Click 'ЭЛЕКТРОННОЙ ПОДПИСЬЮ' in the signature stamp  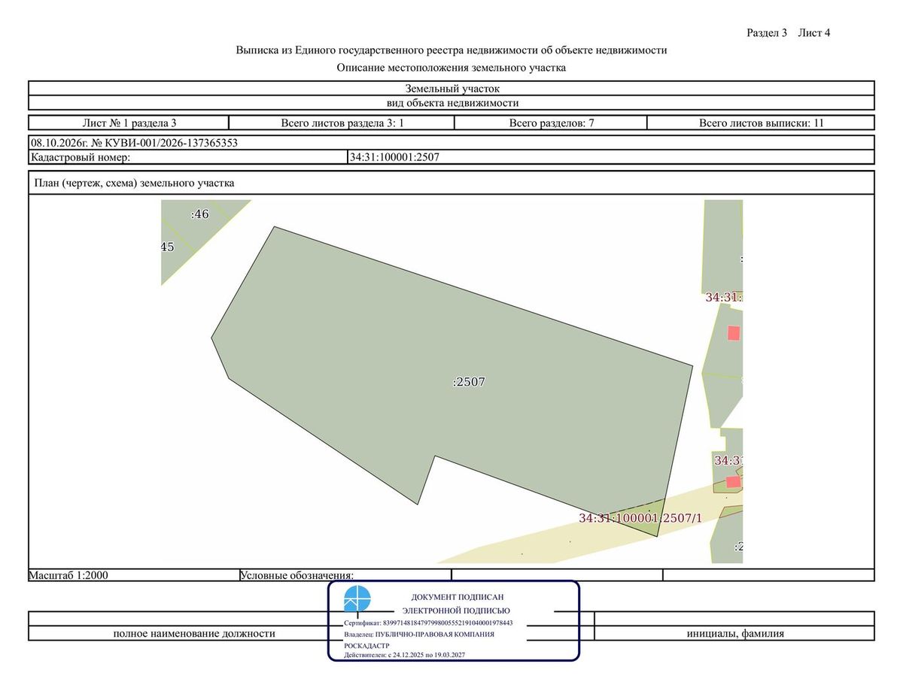[x=456, y=611]
